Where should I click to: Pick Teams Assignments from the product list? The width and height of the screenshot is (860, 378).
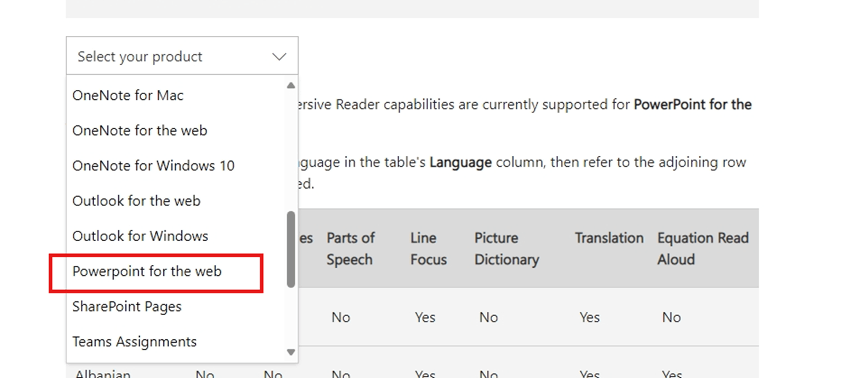pos(134,342)
